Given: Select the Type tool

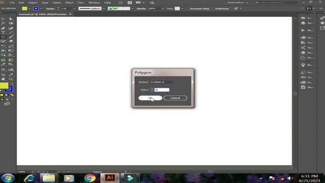Looking at the screenshot, I should point(3,33).
